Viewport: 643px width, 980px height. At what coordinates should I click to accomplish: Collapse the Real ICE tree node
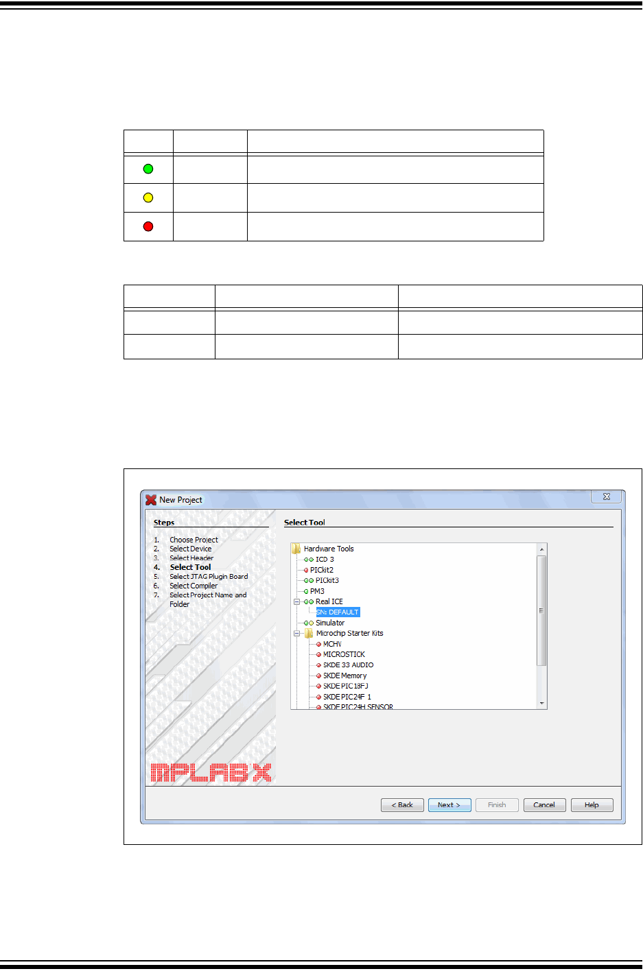click(x=297, y=601)
